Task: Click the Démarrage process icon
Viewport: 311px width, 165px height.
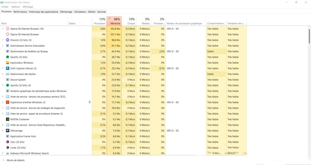Action: pyautogui.click(x=7, y=131)
